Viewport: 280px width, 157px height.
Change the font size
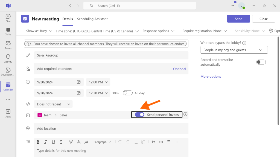86,142
